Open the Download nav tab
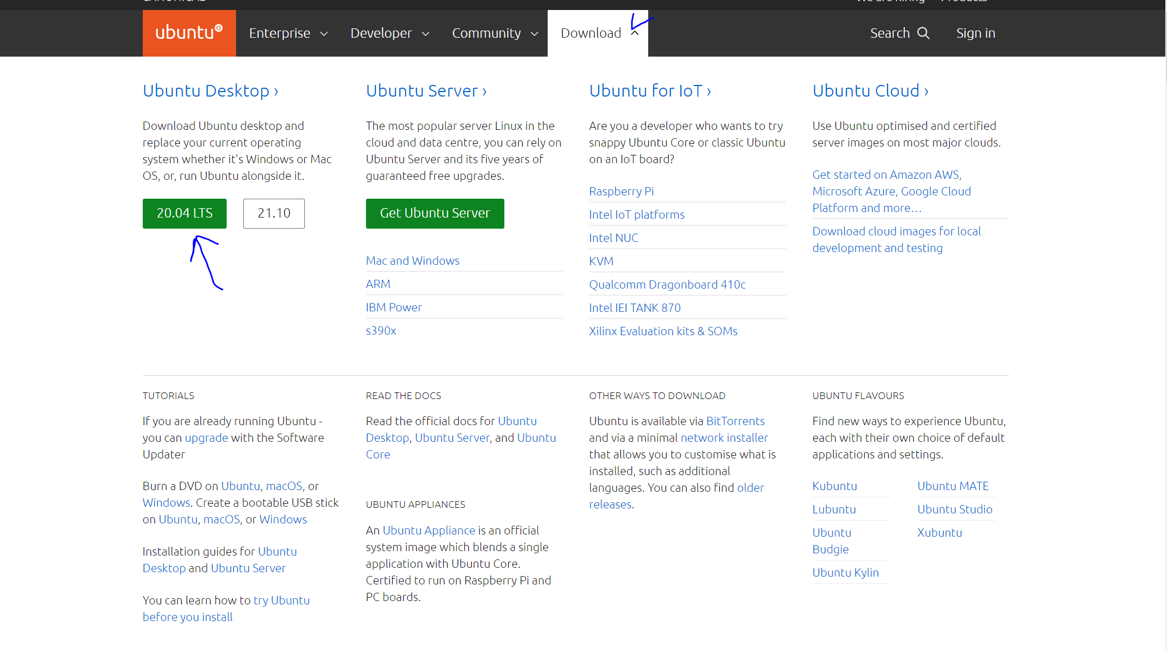The image size is (1167, 651). (590, 33)
